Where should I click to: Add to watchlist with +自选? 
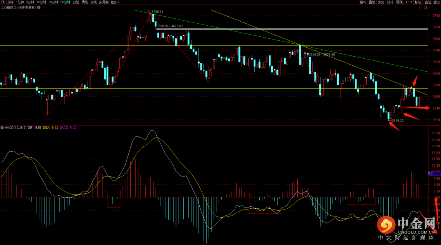click(x=427, y=2)
